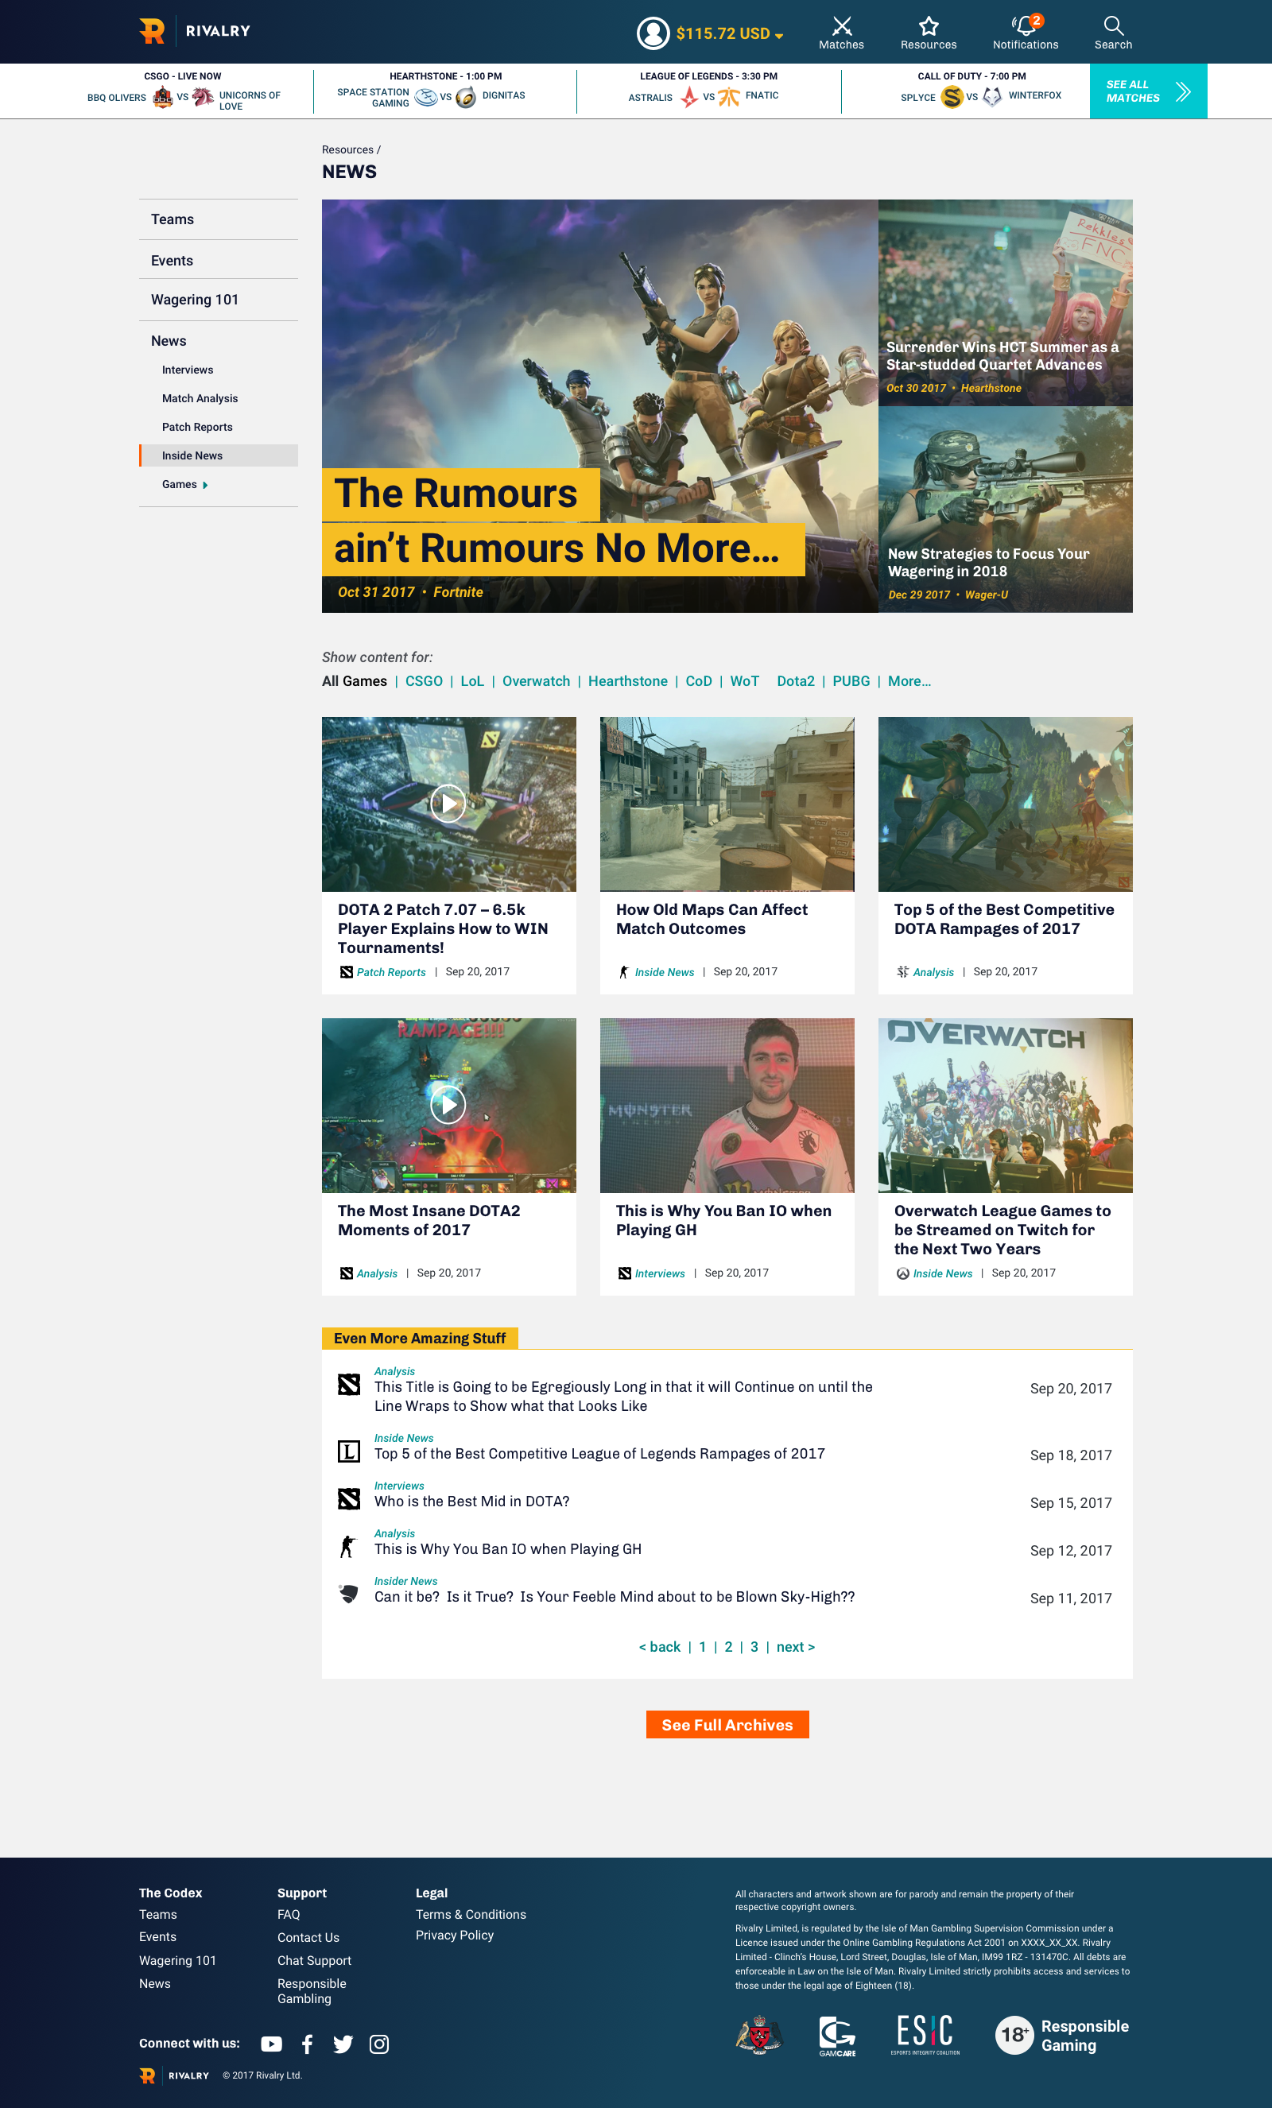This screenshot has height=2108, width=1272.
Task: Select Inside News in sidebar
Action: tap(218, 455)
